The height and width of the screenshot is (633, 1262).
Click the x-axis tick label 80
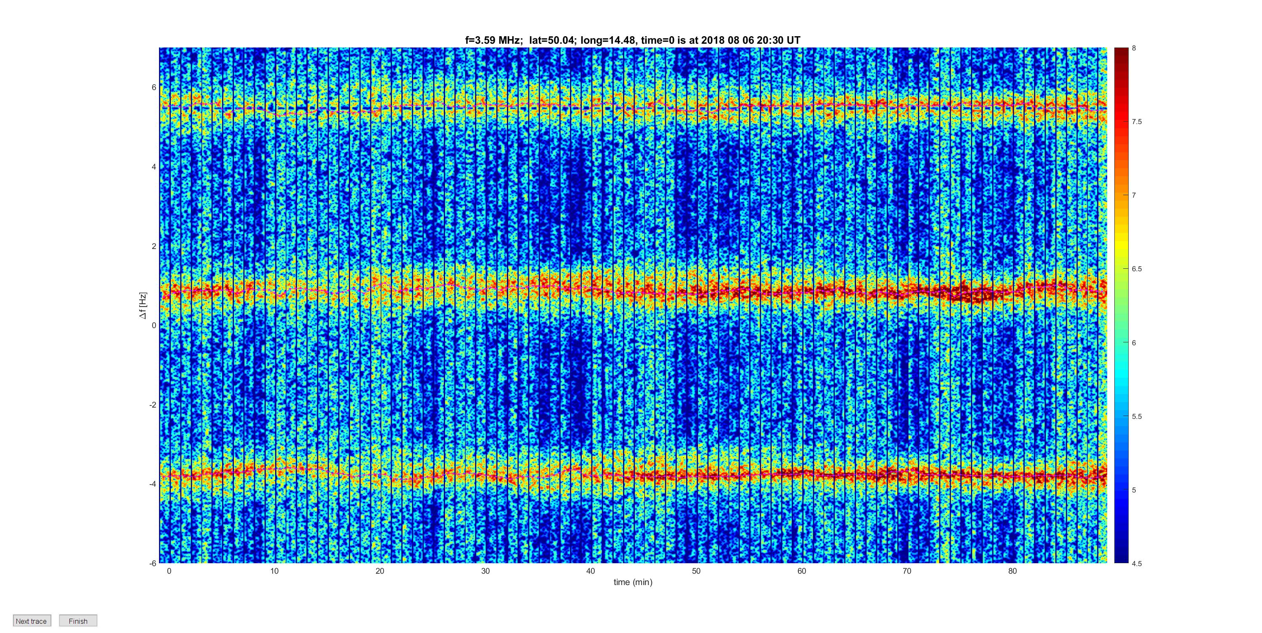pyautogui.click(x=1013, y=571)
